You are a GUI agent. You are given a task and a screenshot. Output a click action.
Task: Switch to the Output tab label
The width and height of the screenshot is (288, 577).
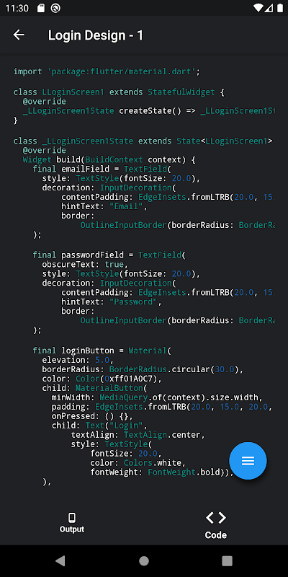[72, 529]
